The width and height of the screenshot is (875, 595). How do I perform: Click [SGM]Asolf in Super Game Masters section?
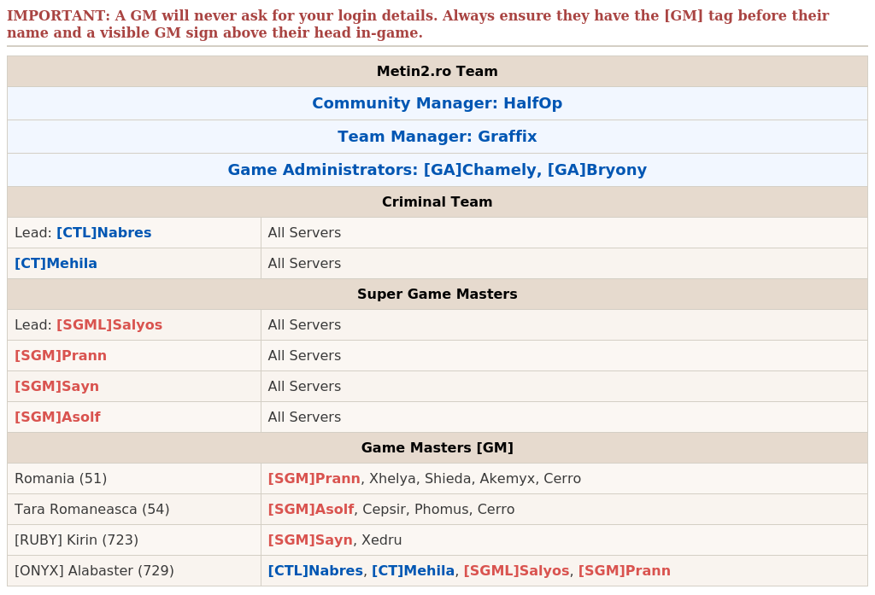point(57,417)
